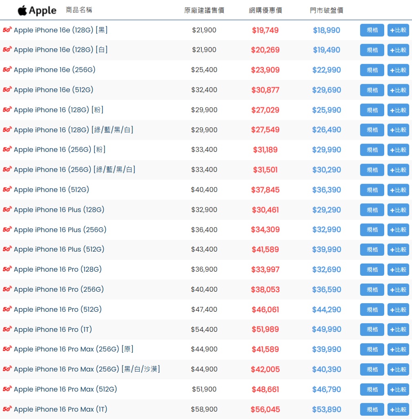The image size is (412, 419).
Task: Open 規格 for iPhone 16e (128G) [黑]
Action: (372, 30)
